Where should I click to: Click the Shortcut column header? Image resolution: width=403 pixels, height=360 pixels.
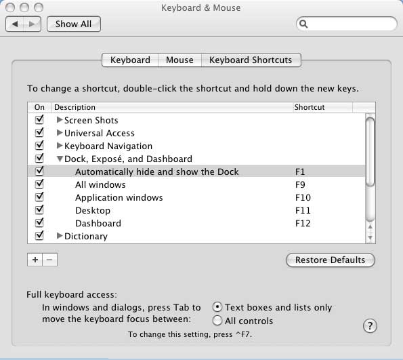323,107
